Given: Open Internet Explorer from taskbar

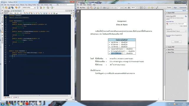Looking at the screenshot, I should click(x=15, y=104).
